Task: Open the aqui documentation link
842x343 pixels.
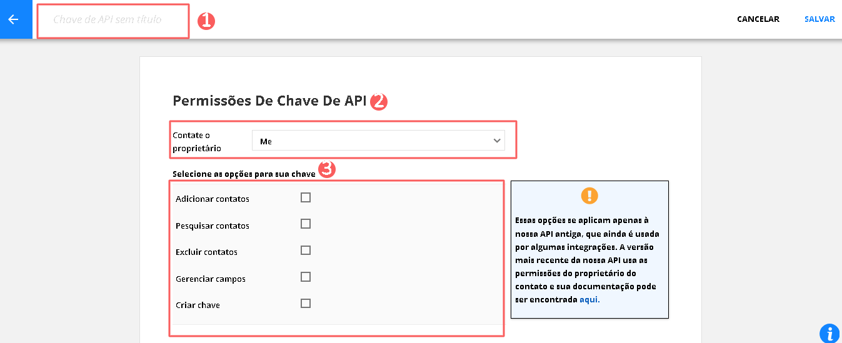Action: tap(589, 300)
